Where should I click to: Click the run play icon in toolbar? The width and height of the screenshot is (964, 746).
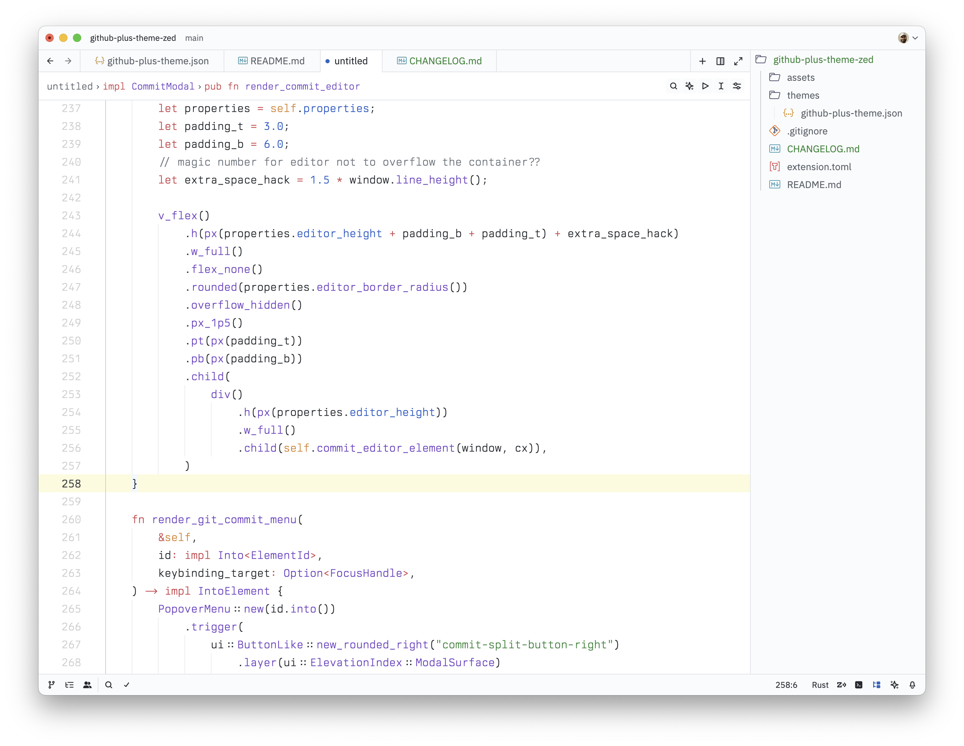coord(705,86)
